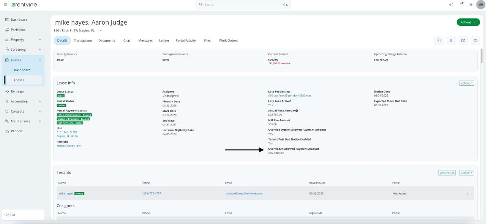This screenshot has width=486, height=224.
Task: Switch to the Transactions tab
Action: pos(83,41)
